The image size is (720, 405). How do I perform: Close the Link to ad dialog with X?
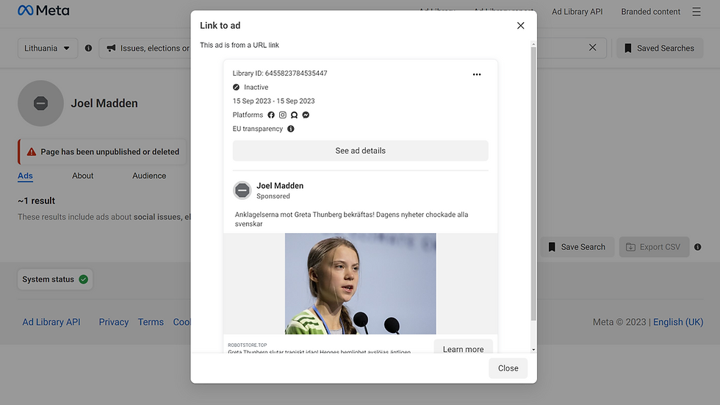click(520, 26)
